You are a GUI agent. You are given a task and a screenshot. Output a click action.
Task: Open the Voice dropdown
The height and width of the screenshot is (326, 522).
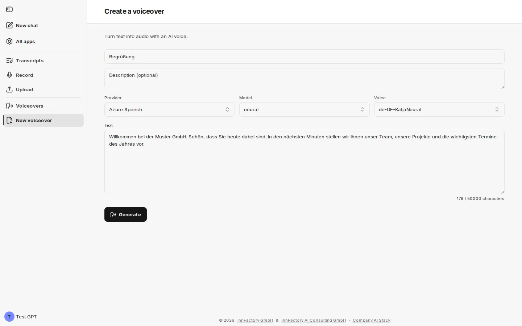(x=439, y=109)
